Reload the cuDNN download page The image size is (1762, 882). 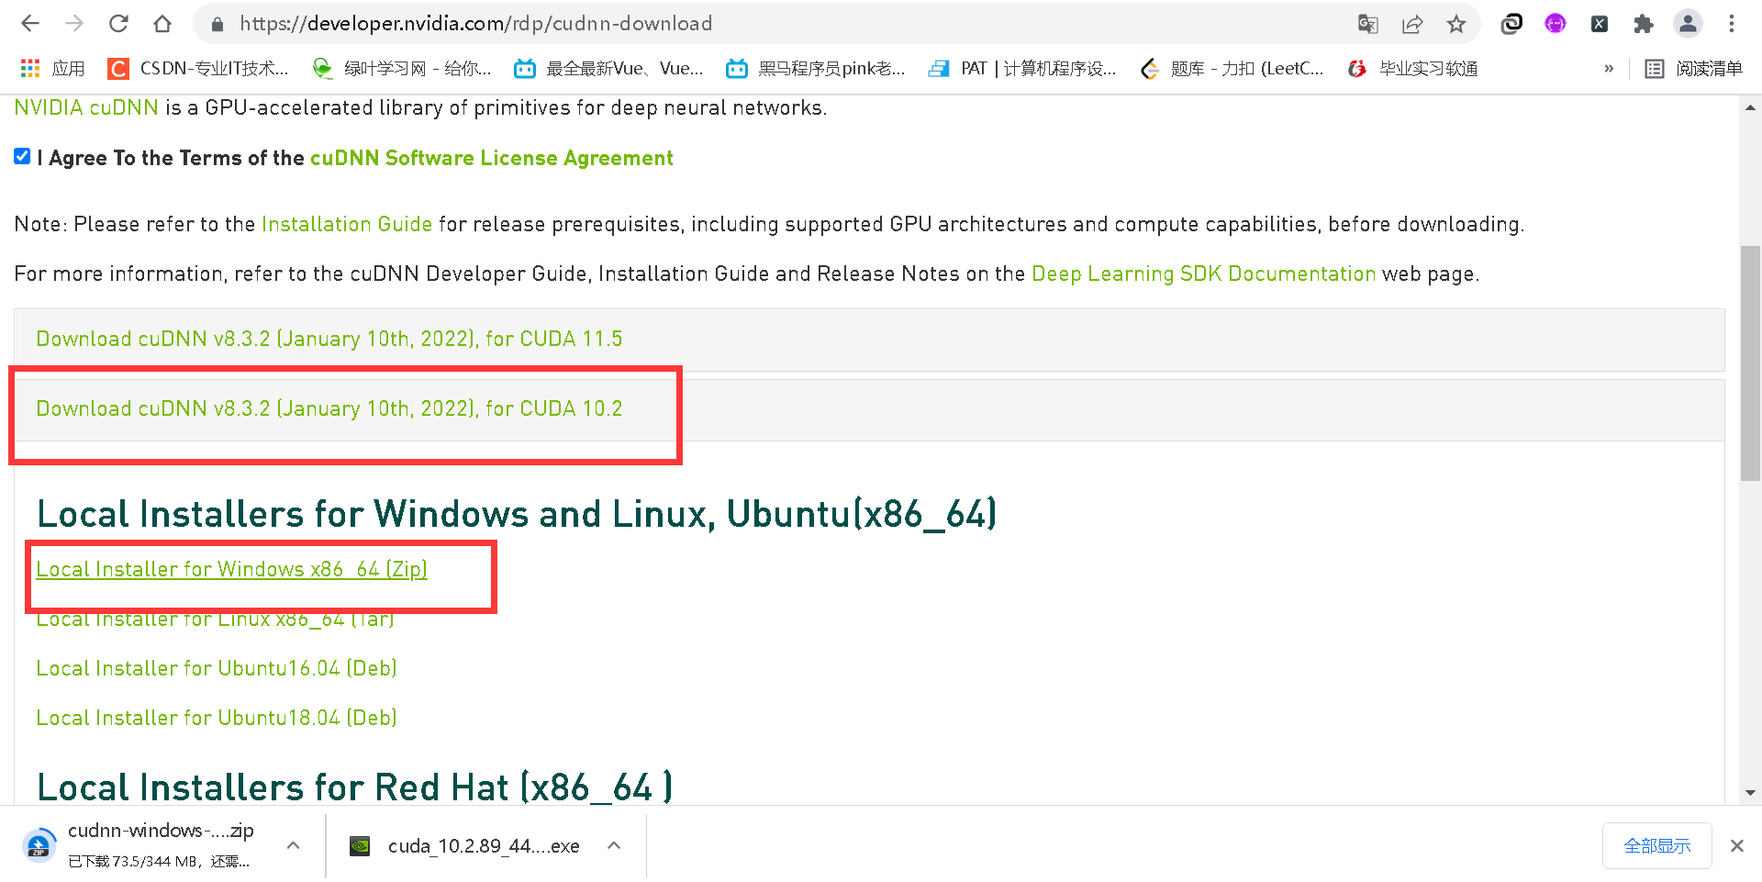pyautogui.click(x=118, y=24)
